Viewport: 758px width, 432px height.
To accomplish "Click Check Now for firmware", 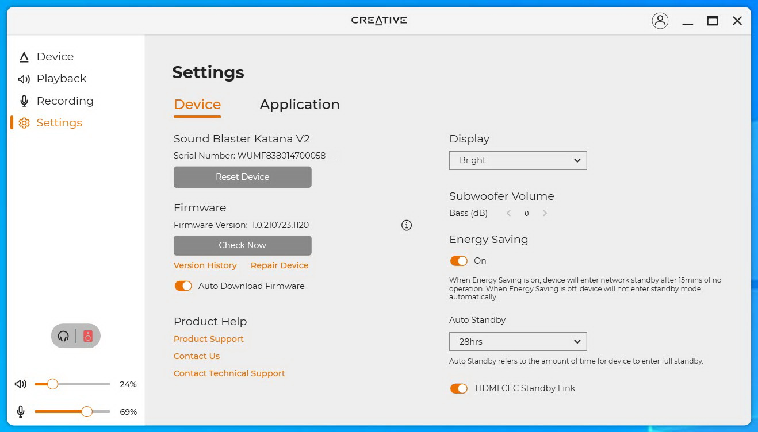I will click(x=243, y=245).
